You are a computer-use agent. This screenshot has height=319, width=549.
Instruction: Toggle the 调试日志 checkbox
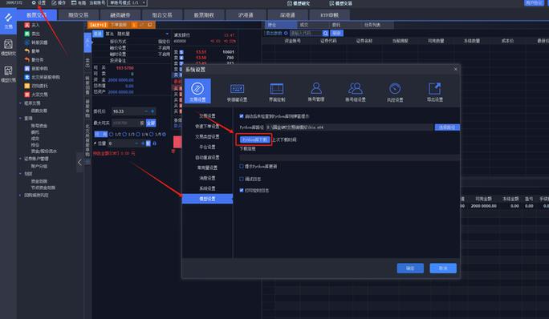tap(242, 179)
